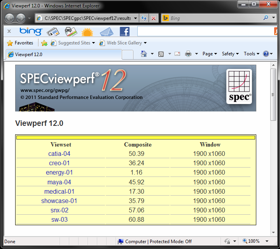This screenshot has width=280, height=249.
Task: Close the Bing toolbar with its X
Action: [9, 31]
